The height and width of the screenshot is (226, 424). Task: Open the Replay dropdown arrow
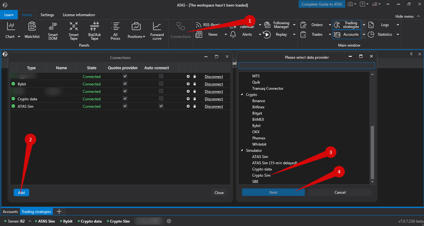pyautogui.click(x=294, y=34)
